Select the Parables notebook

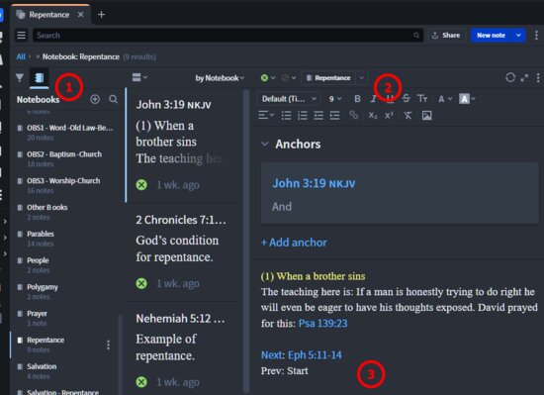coord(66,239)
